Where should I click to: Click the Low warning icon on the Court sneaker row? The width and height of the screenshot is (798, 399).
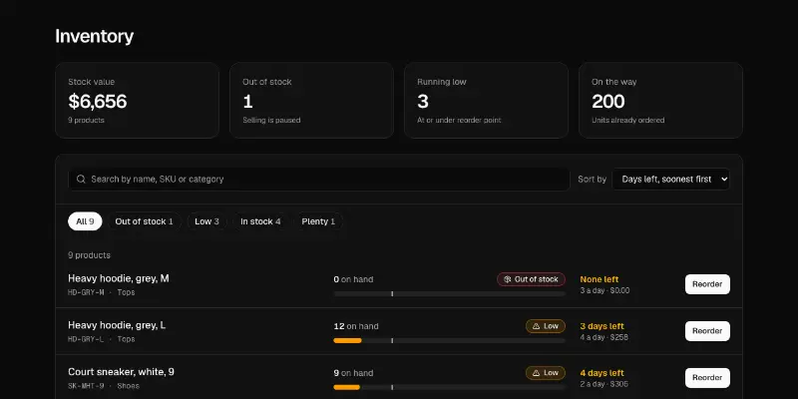tap(536, 373)
